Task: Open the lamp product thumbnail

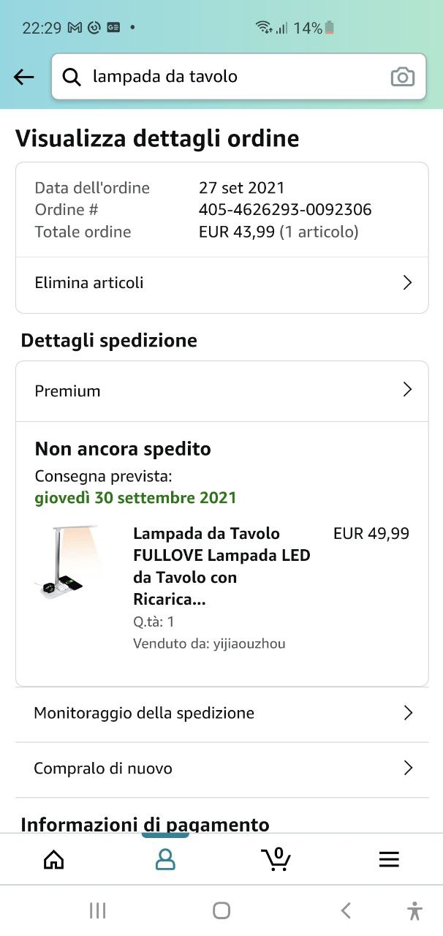Action: tap(70, 562)
